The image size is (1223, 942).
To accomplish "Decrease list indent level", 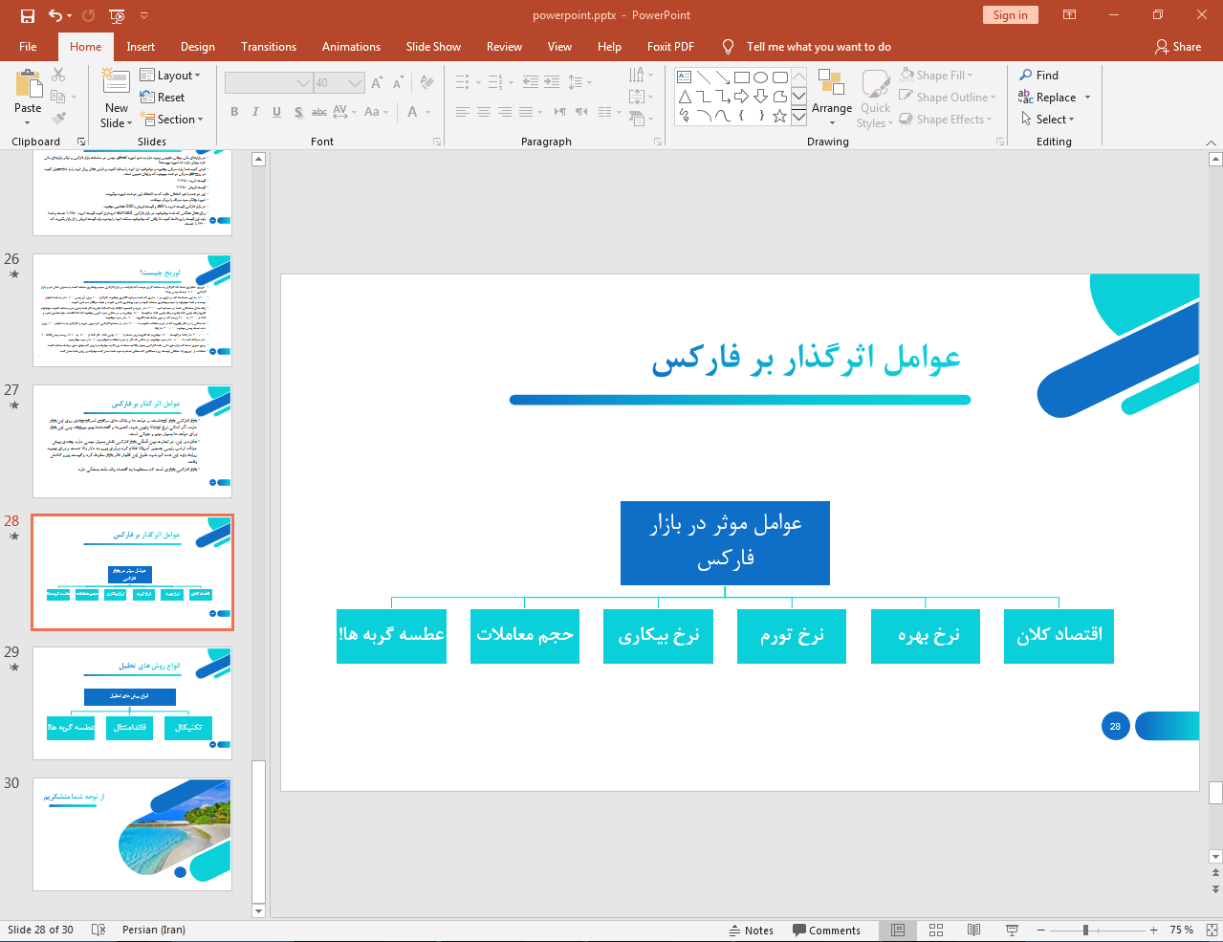I will pyautogui.click(x=532, y=82).
